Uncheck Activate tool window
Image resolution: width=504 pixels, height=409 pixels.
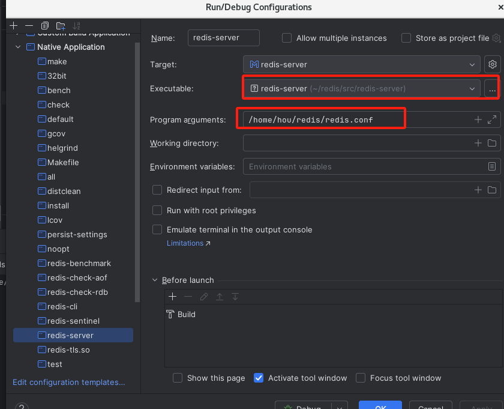click(x=259, y=378)
